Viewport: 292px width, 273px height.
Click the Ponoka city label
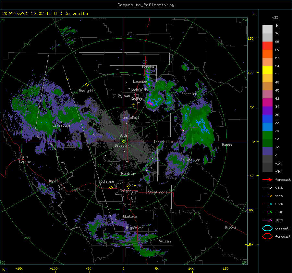148,67
